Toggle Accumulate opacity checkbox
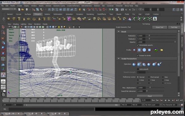The image size is (185, 116). tap(138, 45)
